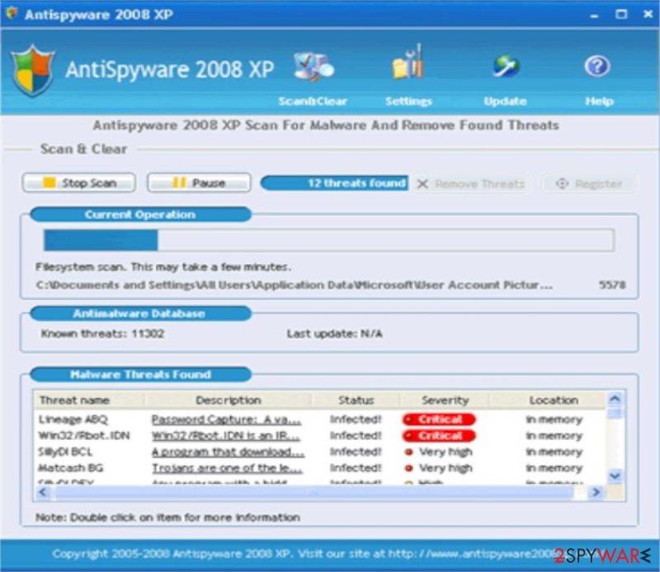Select the Update menu label
The image size is (660, 572).
[x=505, y=101]
